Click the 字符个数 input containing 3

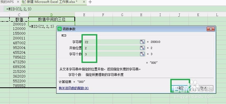(x=112, y=54)
